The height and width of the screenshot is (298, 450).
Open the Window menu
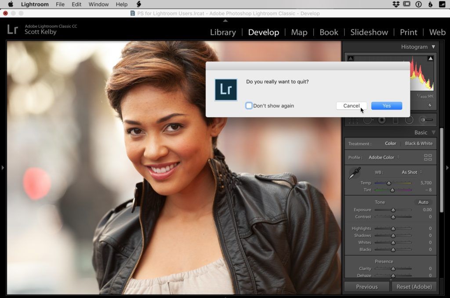click(98, 4)
